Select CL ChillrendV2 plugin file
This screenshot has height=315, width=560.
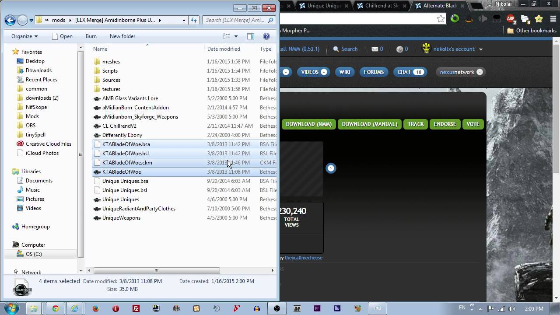pos(119,126)
